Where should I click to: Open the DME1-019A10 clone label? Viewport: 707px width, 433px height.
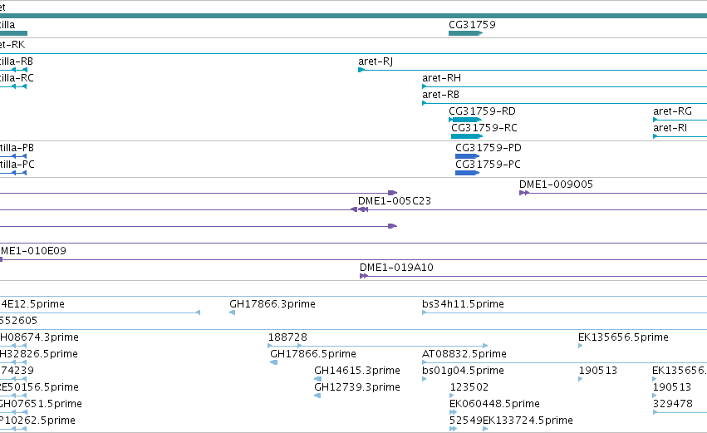pos(396,268)
